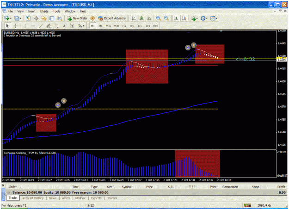Expand the New Chart dropdown arrow
The height and width of the screenshot is (209, 289).
11,18
